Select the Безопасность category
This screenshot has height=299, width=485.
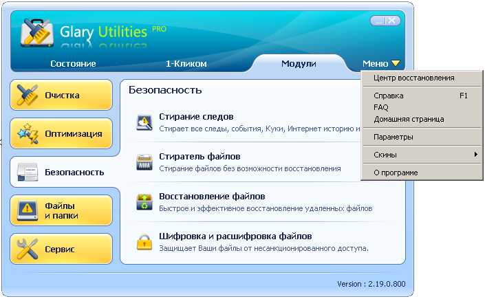[x=61, y=172]
